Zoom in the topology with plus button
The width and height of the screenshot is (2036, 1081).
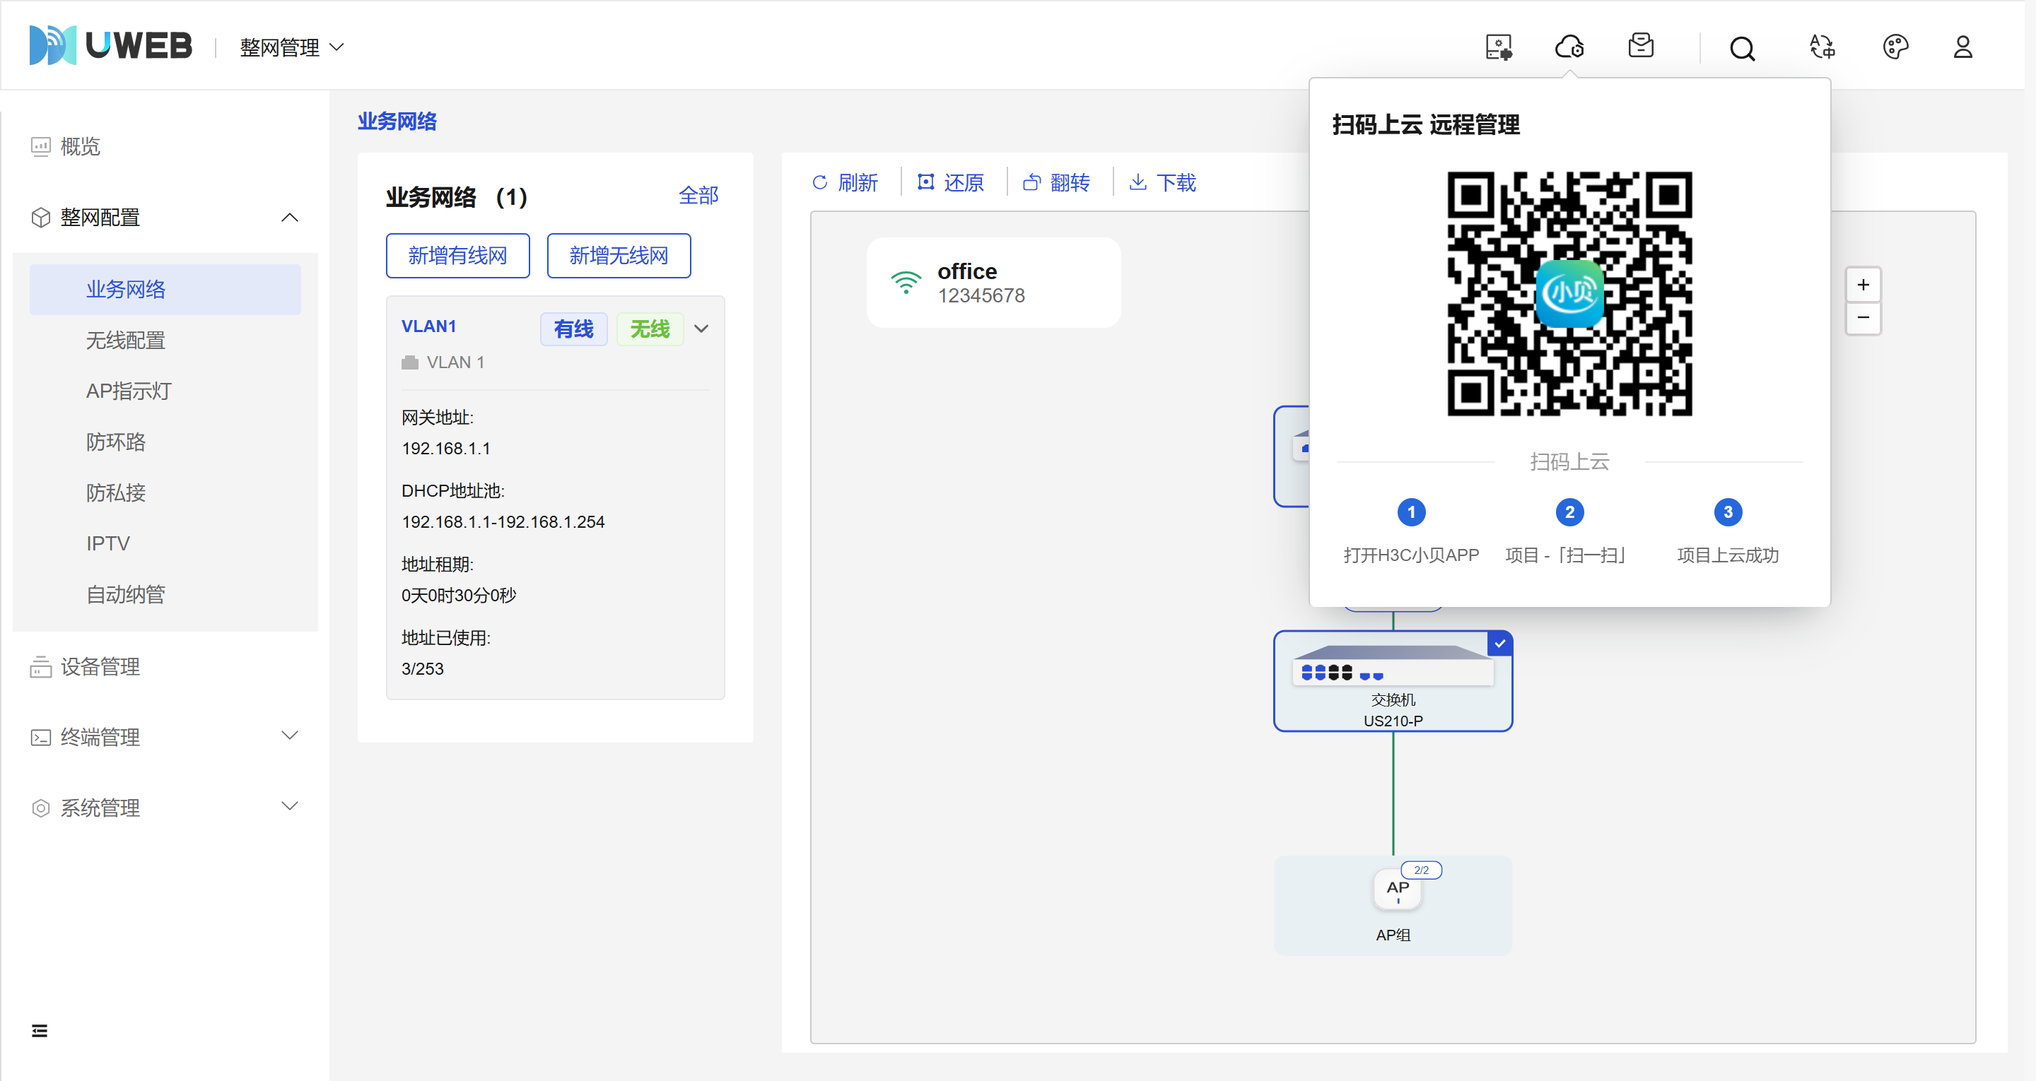pos(1863,285)
